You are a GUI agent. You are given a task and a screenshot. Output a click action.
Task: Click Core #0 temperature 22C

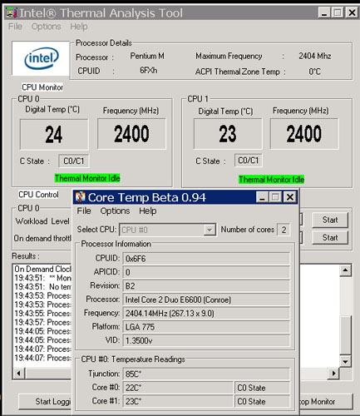point(178,388)
